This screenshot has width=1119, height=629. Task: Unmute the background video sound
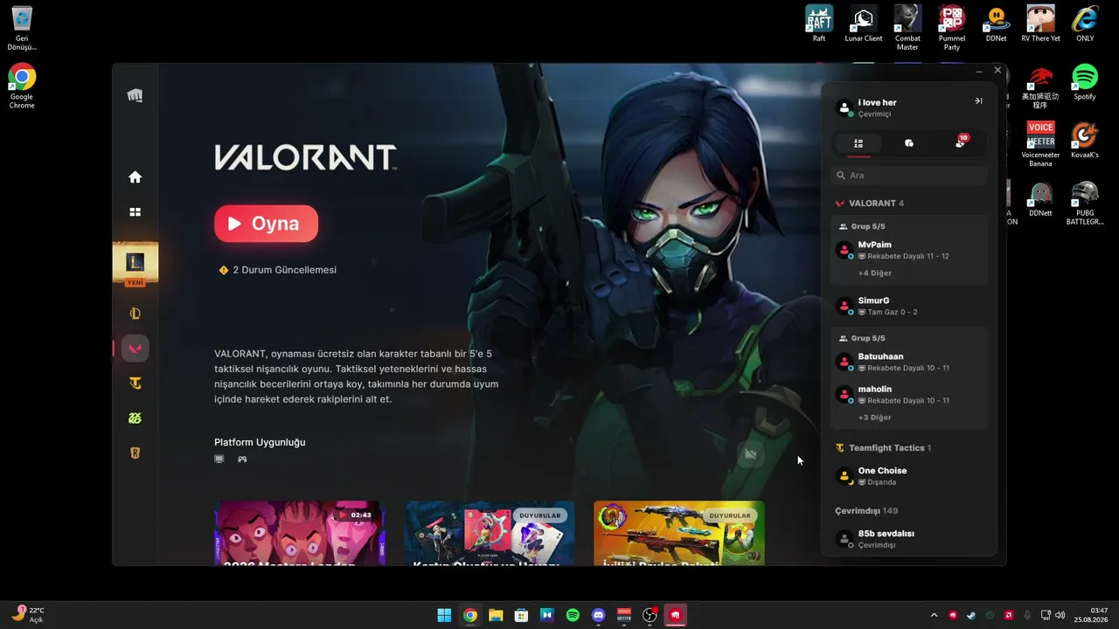[x=750, y=454]
